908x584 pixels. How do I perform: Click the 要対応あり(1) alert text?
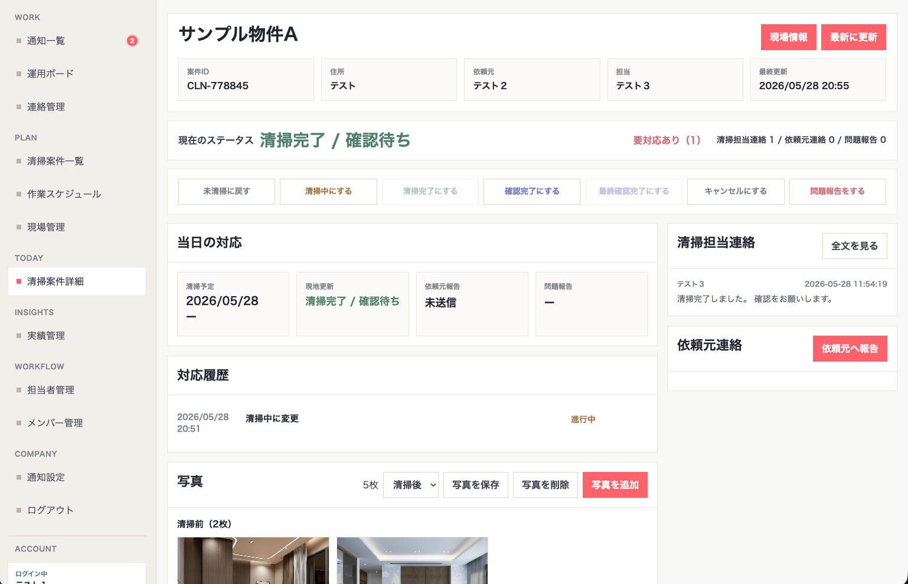pyautogui.click(x=667, y=140)
